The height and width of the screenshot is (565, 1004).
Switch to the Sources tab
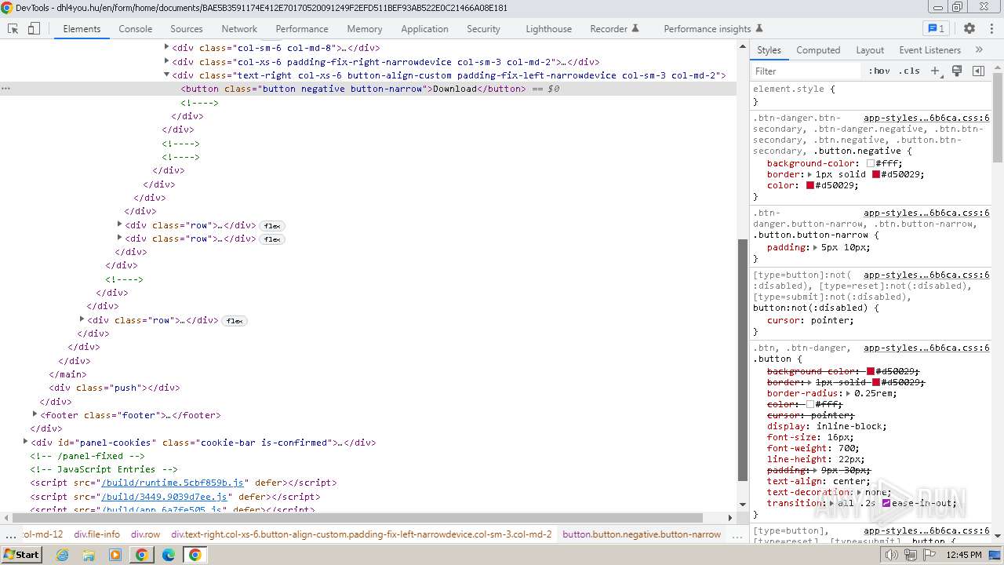pos(187,28)
